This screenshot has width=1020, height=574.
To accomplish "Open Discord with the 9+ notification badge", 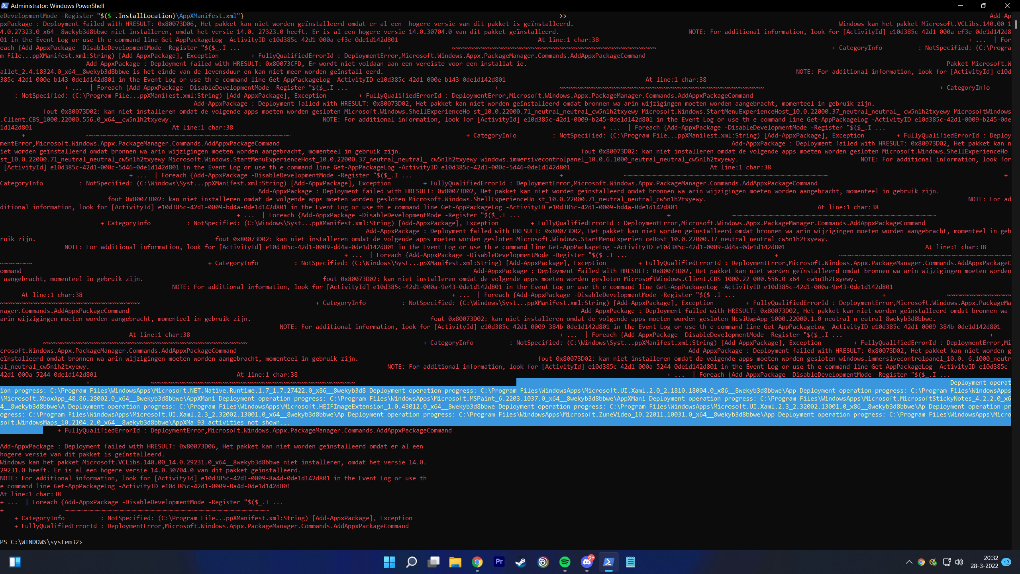I will [x=586, y=562].
